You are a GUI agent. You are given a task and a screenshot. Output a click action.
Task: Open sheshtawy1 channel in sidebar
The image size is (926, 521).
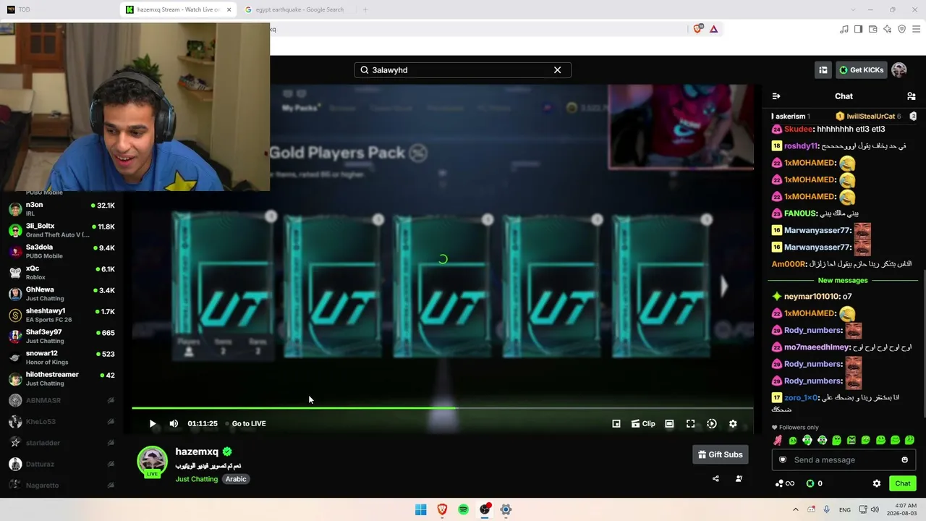point(61,315)
